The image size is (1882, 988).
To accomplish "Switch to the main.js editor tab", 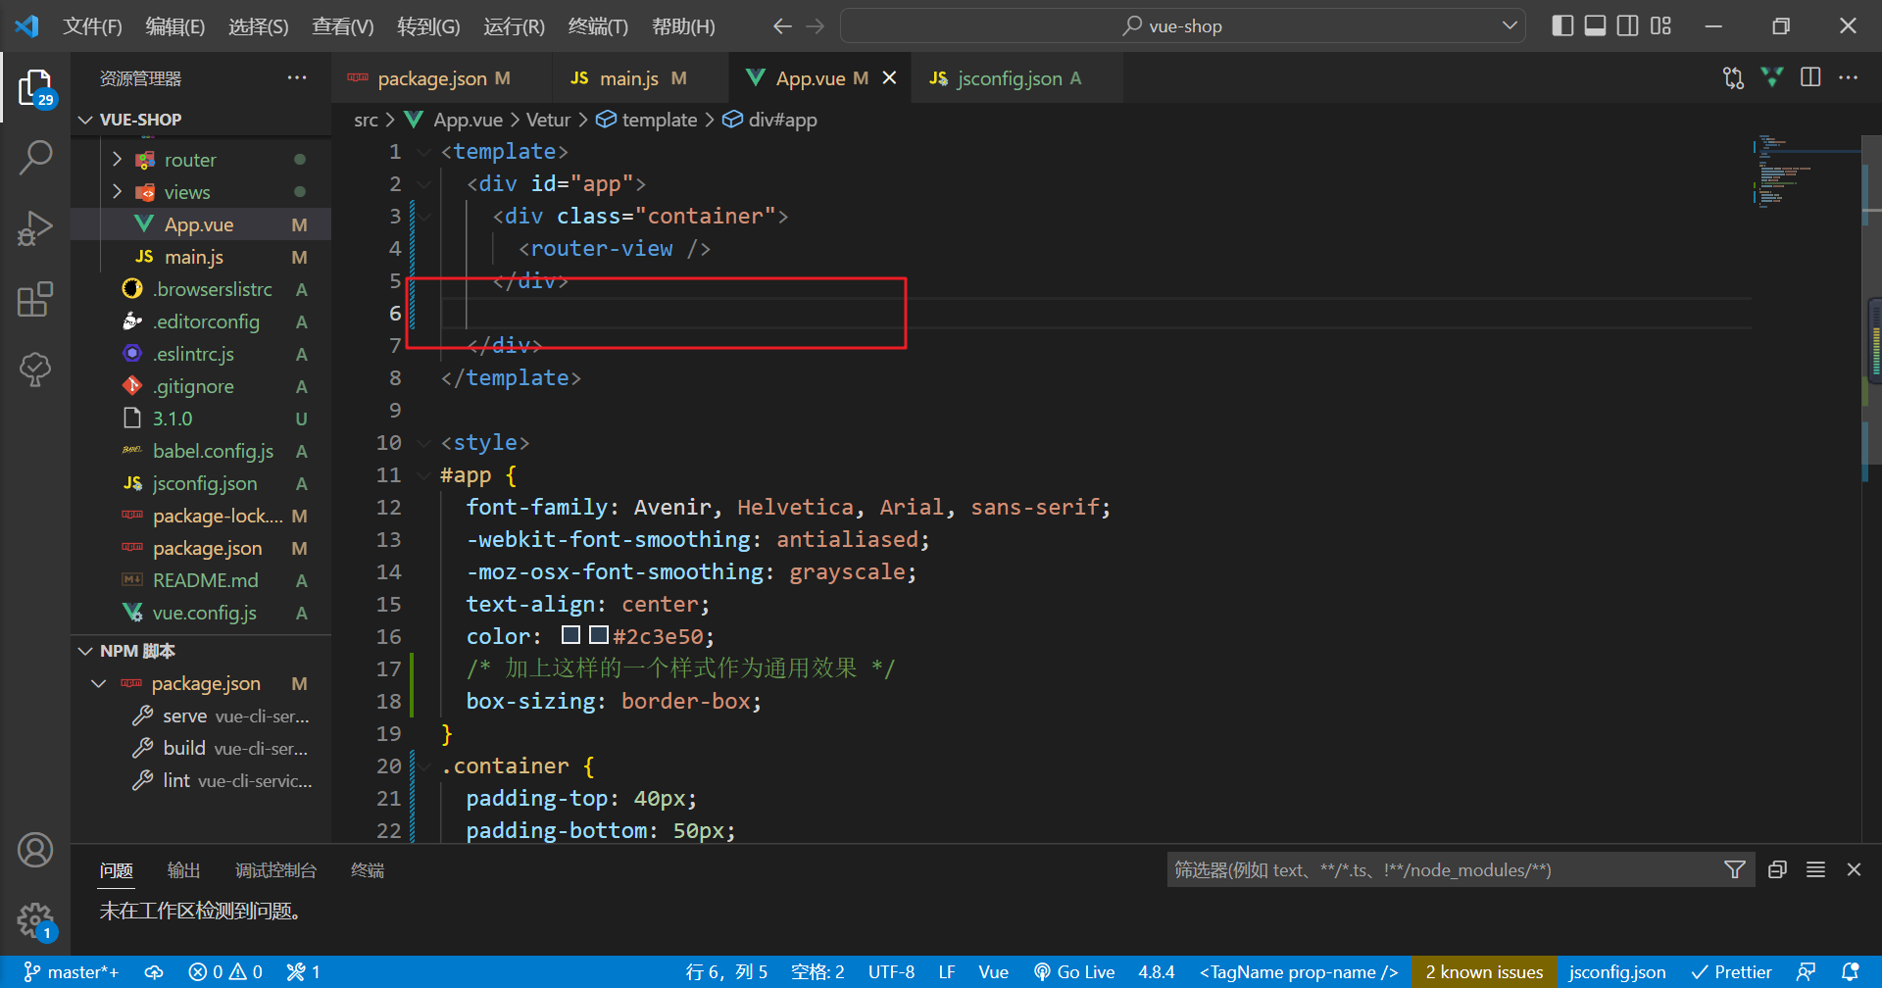I will 628,78.
